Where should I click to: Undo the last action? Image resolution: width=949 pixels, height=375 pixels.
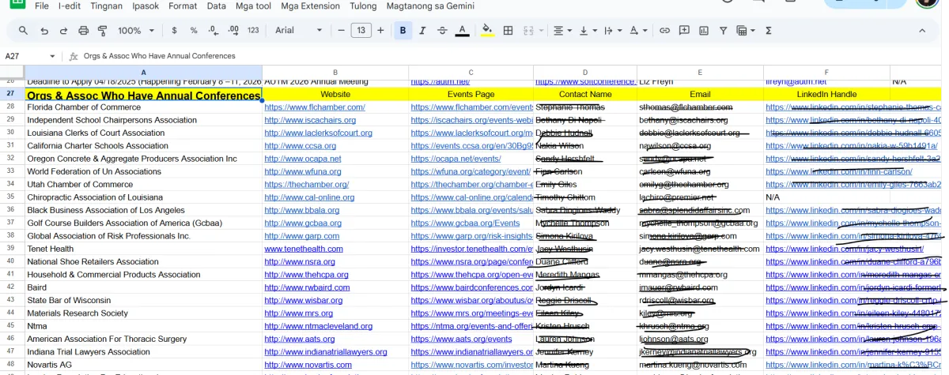[x=43, y=31]
